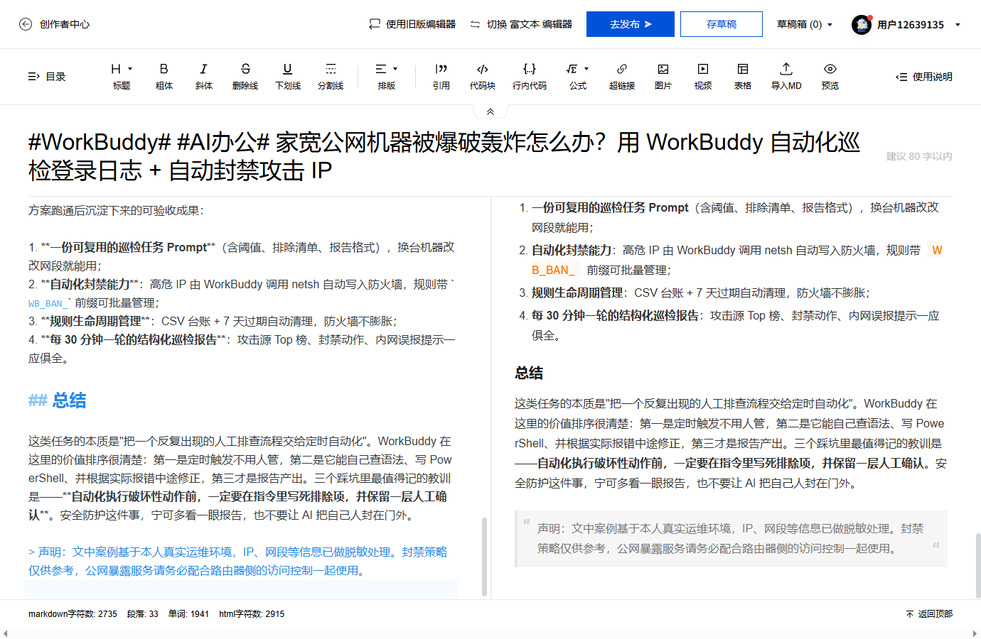Open the 草稿箱 (0) dropdown

click(x=805, y=24)
